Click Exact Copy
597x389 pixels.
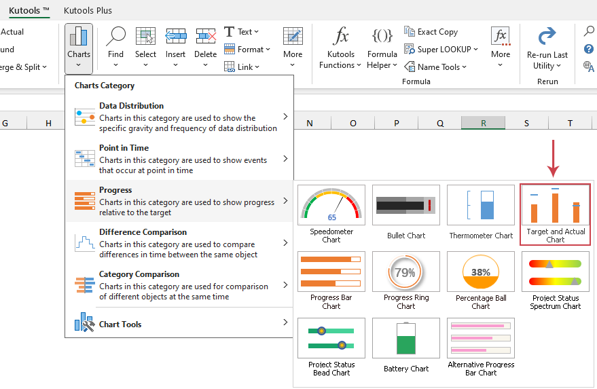pyautogui.click(x=431, y=32)
